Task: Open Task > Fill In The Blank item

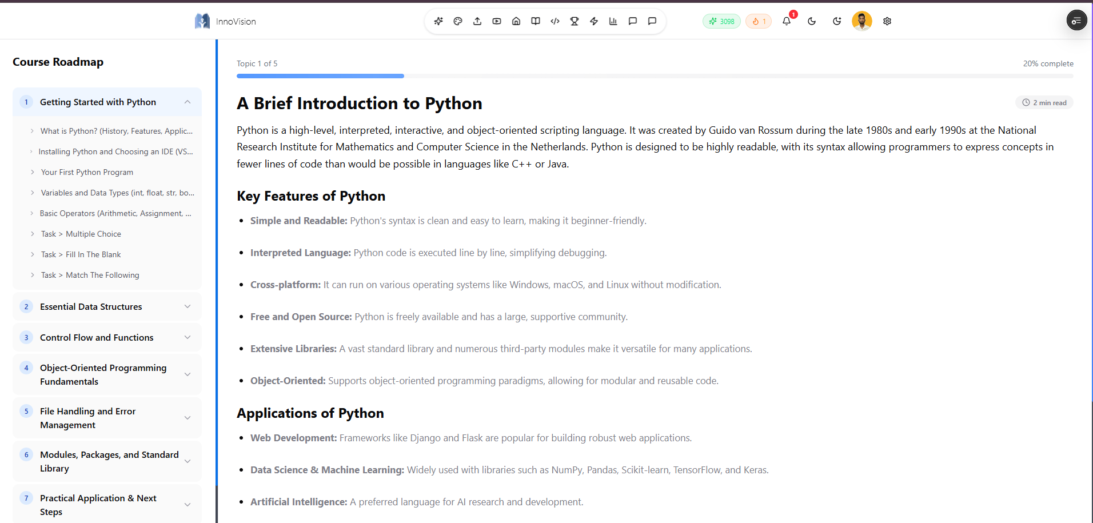Action: click(81, 254)
